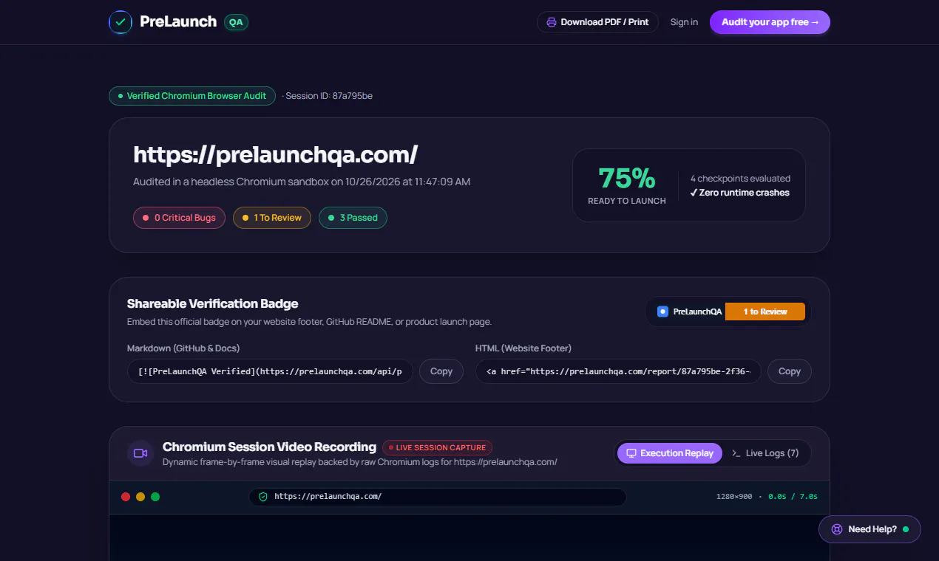Download PDF / Print the report
939x561 pixels.
597,22
